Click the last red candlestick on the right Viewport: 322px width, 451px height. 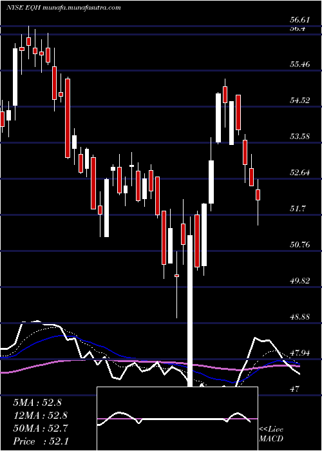pos(258,195)
